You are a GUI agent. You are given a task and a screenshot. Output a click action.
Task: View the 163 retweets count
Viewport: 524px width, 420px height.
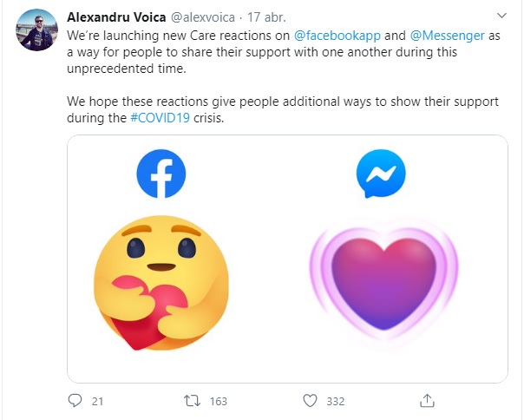(218, 401)
